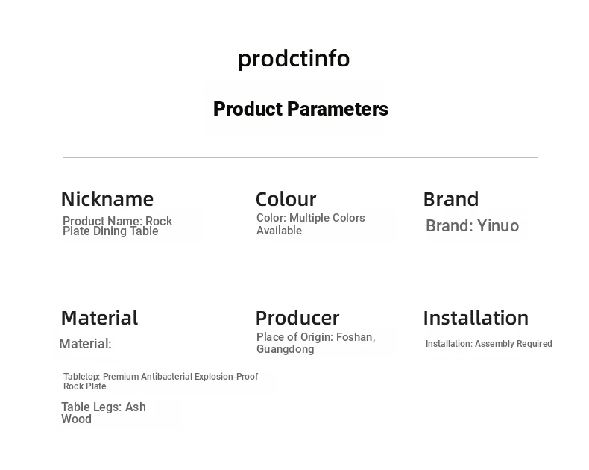The image size is (589, 470).
Task: Click the Nickname heading
Action: click(x=107, y=199)
